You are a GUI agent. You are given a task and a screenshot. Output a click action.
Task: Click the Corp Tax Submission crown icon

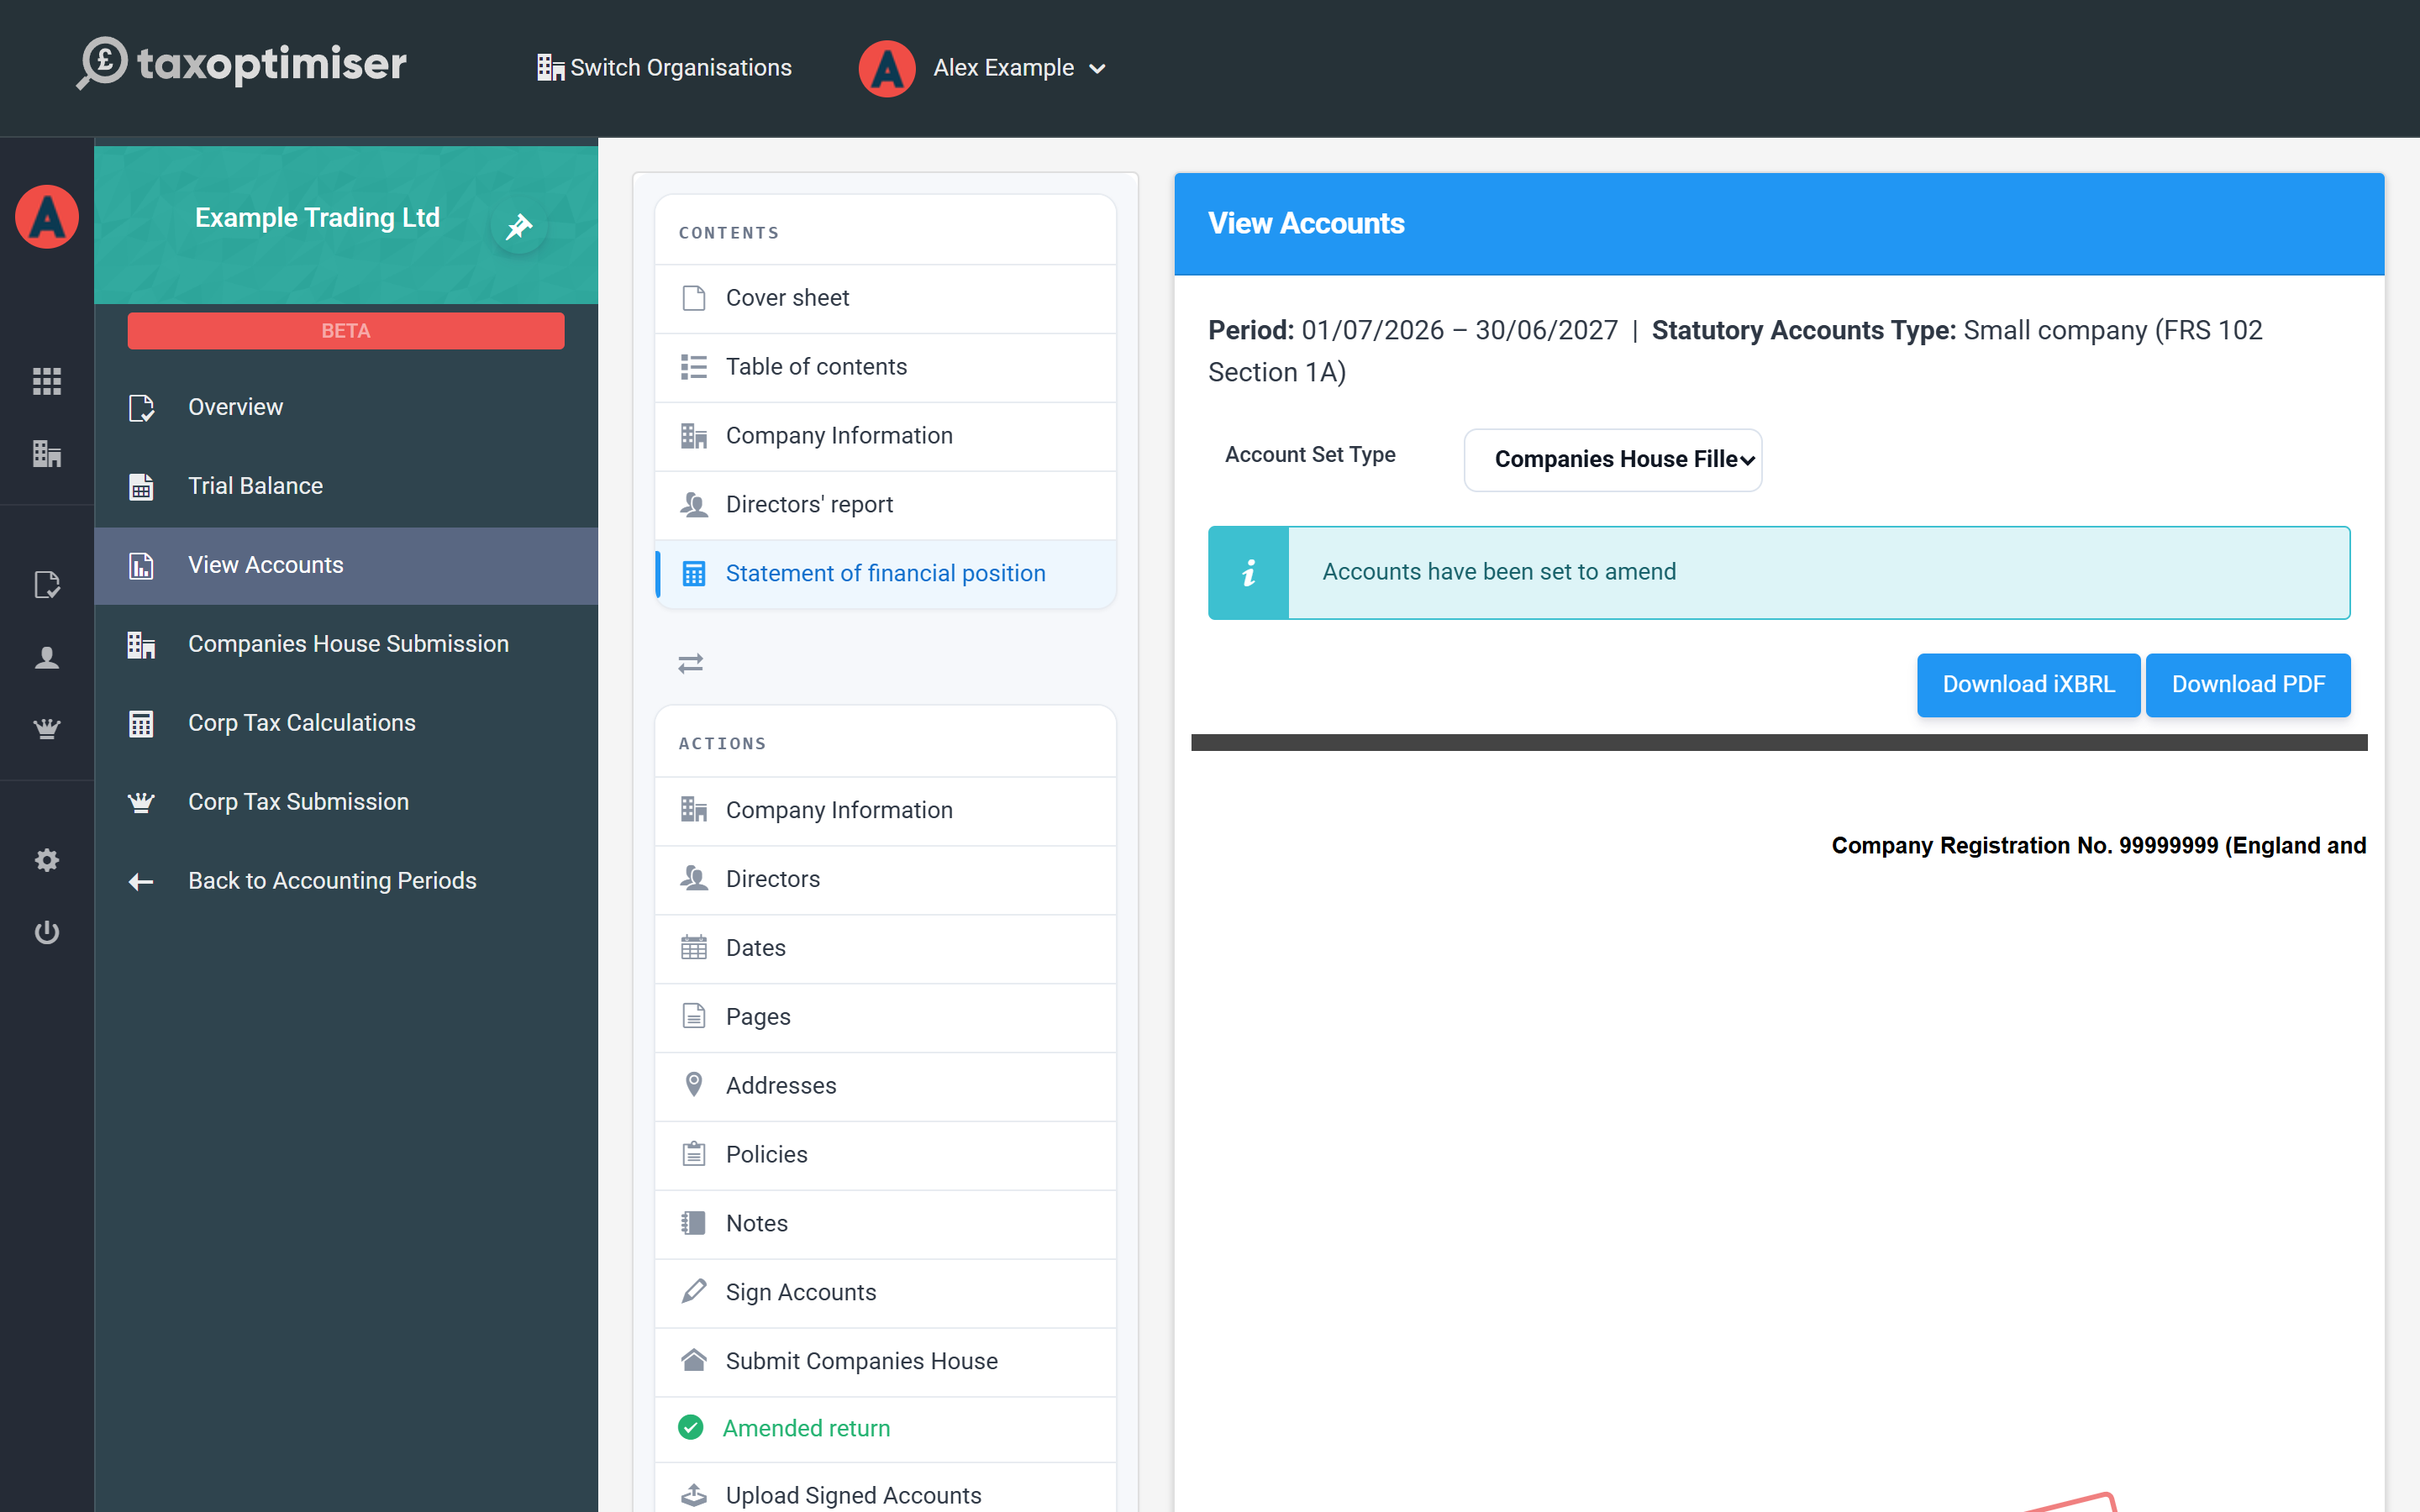click(x=141, y=802)
